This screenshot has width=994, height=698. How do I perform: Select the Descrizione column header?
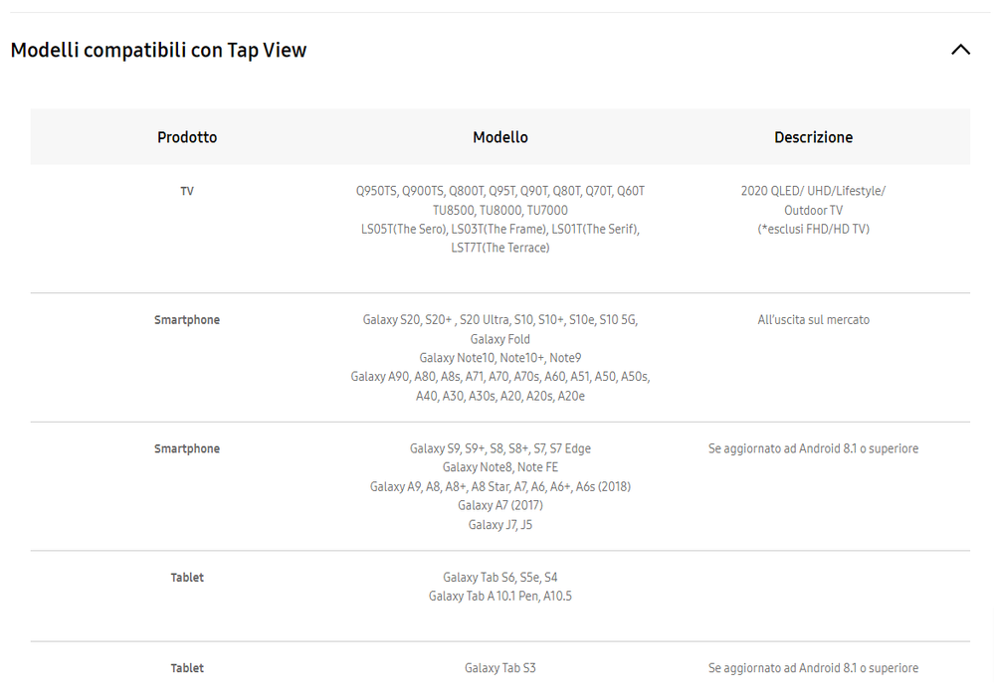coord(813,137)
